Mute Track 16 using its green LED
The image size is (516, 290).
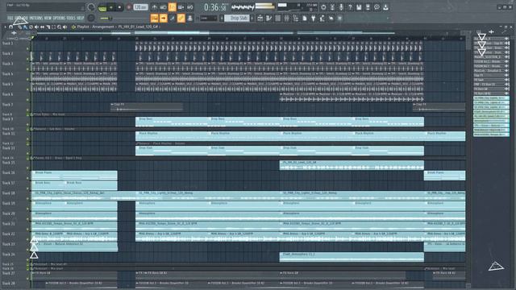click(27, 178)
